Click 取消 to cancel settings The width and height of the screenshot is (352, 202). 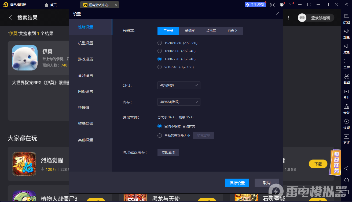(267, 183)
